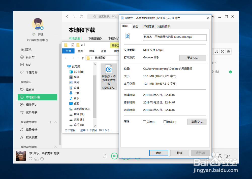Click the up arrow in Explorer
The width and height of the screenshot is (252, 179).
point(83,58)
